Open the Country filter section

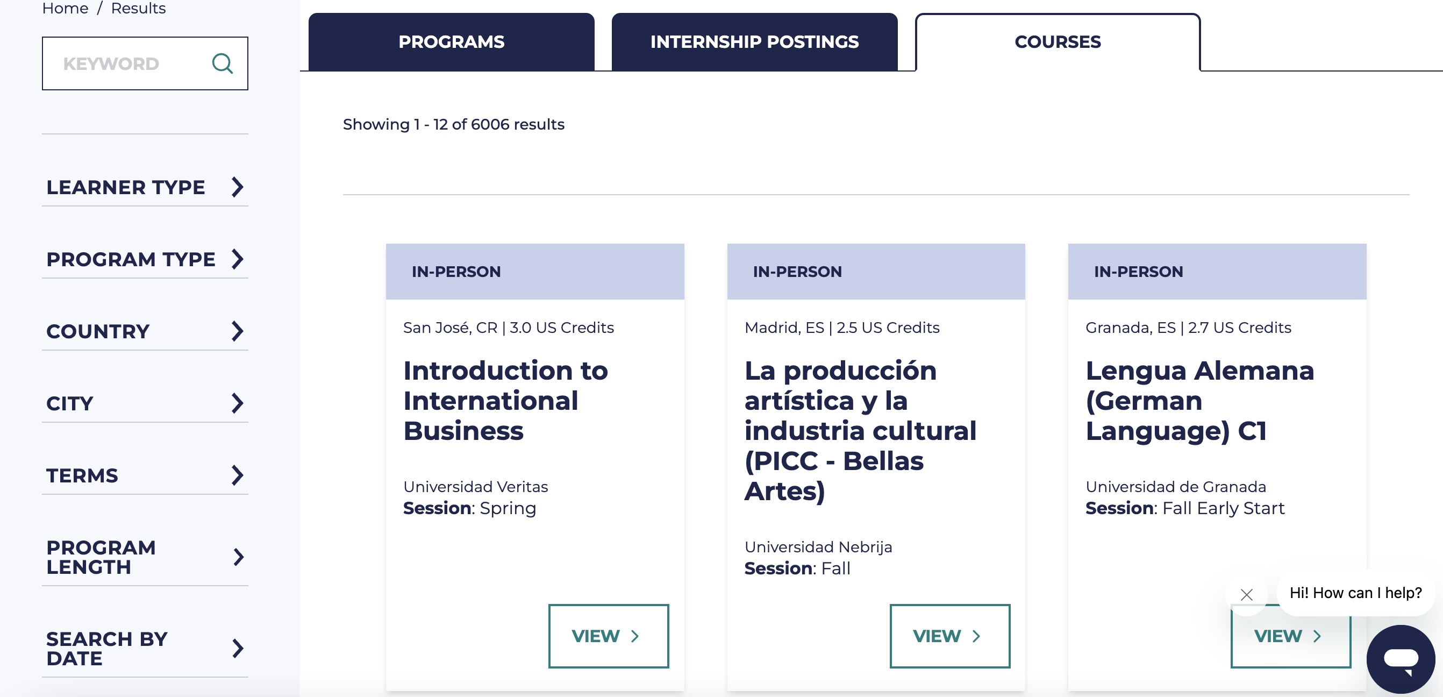coord(145,331)
